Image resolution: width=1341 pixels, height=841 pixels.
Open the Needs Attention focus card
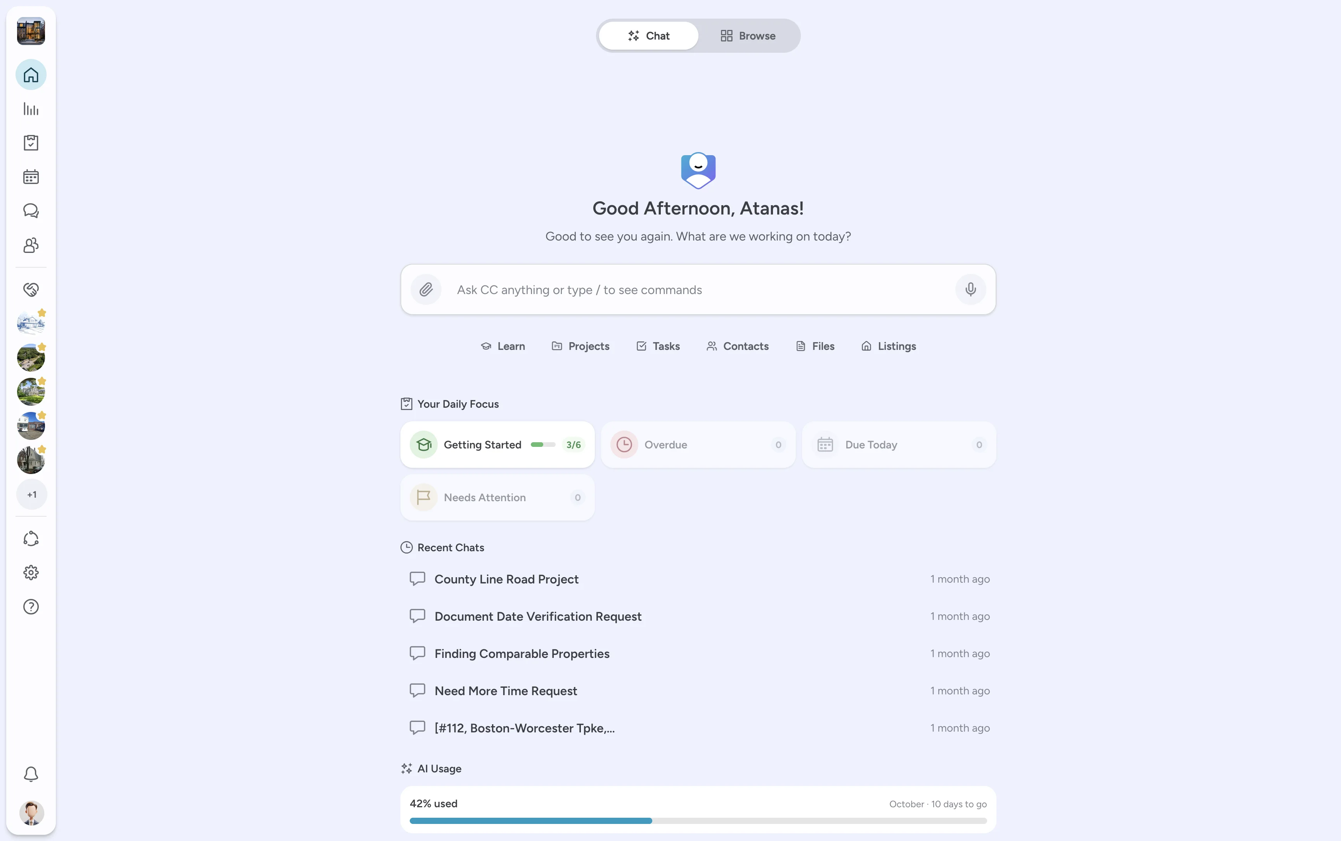(x=497, y=497)
